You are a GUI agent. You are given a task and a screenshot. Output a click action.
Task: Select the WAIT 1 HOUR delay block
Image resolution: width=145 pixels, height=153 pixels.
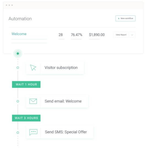(26, 84)
